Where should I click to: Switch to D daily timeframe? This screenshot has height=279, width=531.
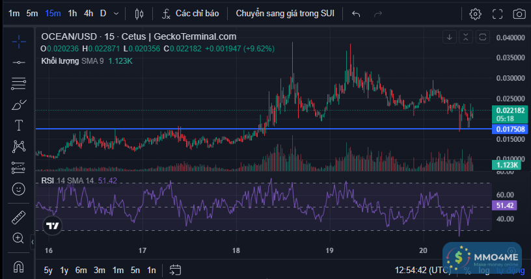pos(103,14)
